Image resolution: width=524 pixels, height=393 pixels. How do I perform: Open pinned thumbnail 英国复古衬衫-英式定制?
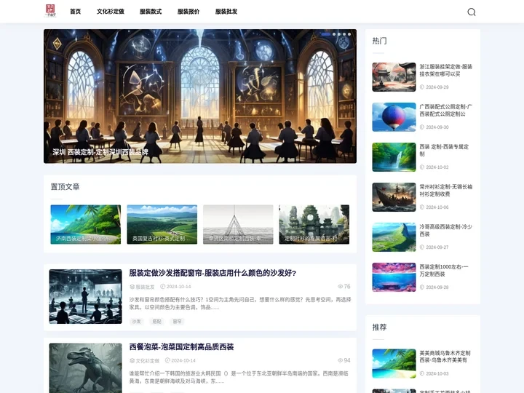162,224
